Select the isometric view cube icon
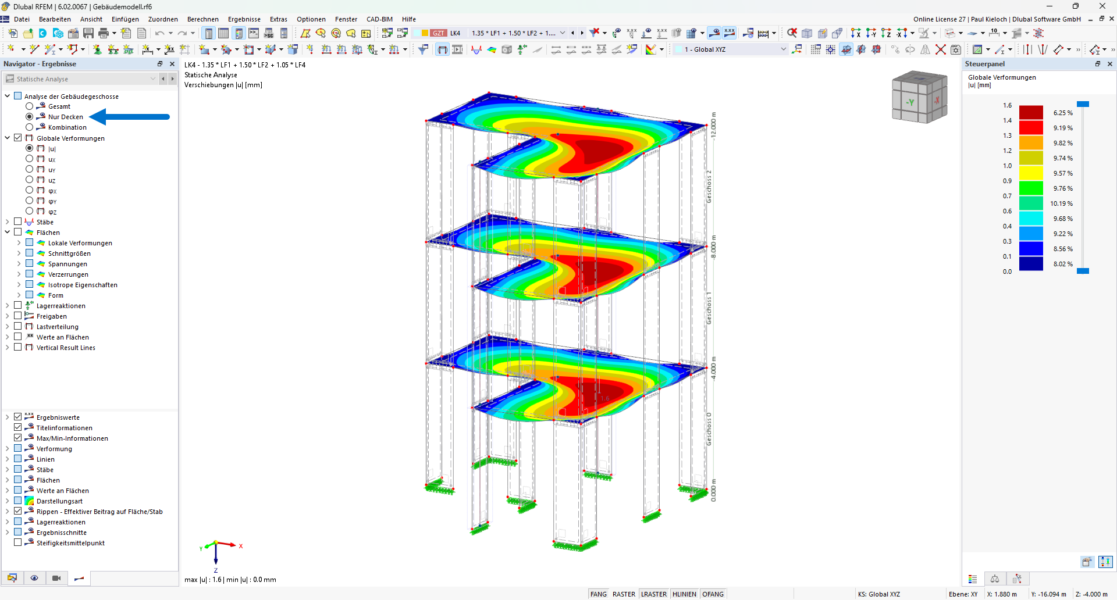The height and width of the screenshot is (600, 1117). (807, 33)
